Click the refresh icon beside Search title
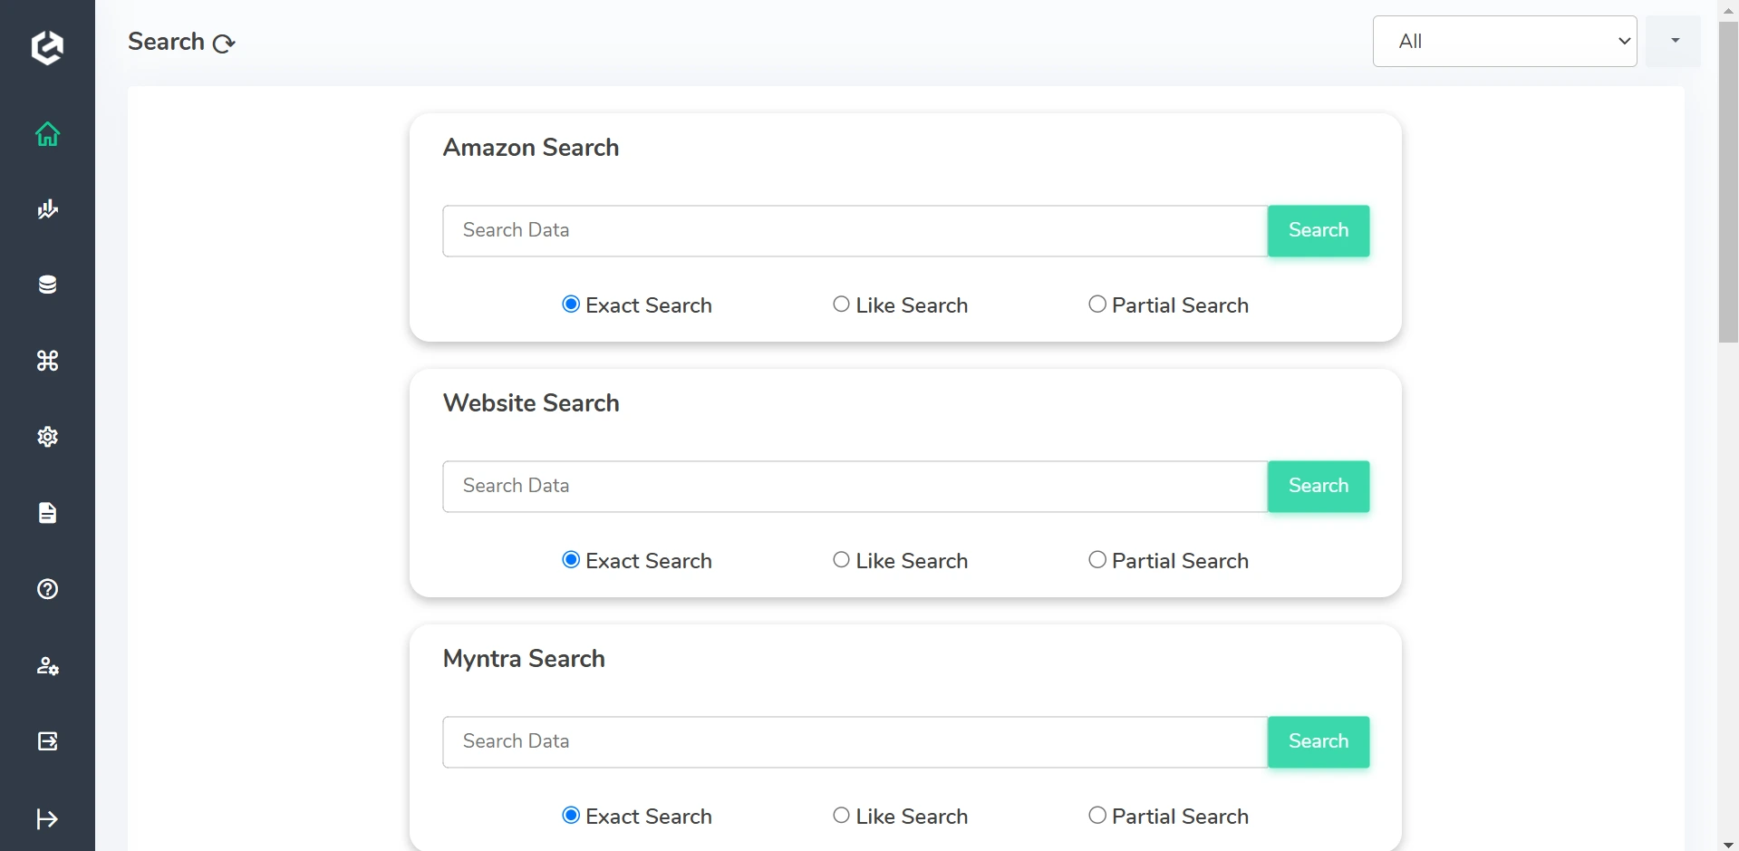 pos(224,43)
